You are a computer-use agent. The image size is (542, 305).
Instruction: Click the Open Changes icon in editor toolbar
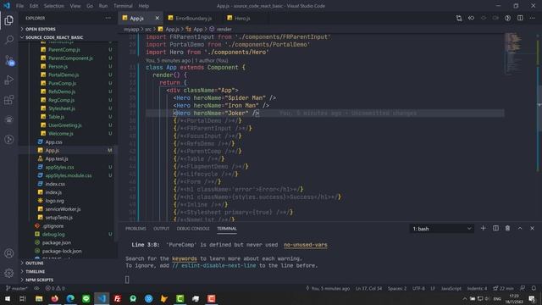pos(459,18)
